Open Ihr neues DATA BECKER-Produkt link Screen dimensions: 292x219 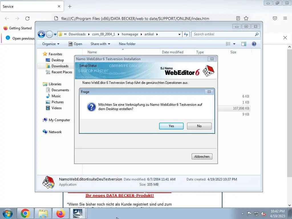119,196
